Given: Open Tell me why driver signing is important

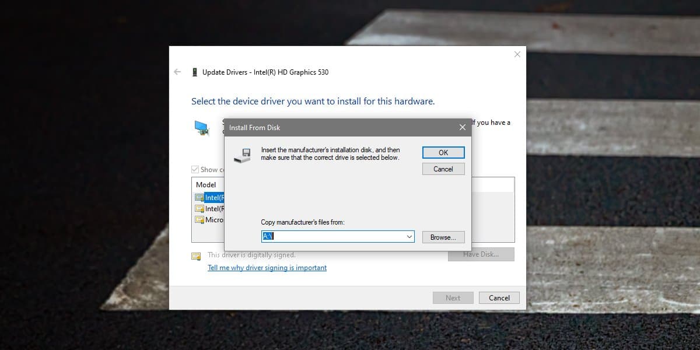Looking at the screenshot, I should tap(267, 268).
